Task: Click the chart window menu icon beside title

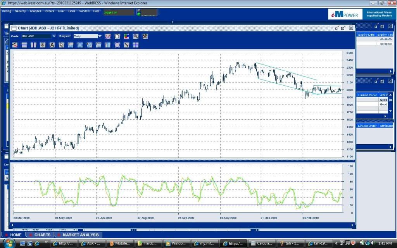Action: [x=14, y=28]
